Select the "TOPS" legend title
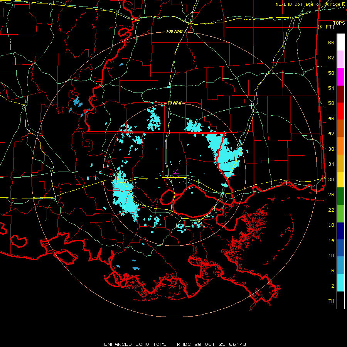The width and height of the screenshot is (347, 347). tap(339, 23)
